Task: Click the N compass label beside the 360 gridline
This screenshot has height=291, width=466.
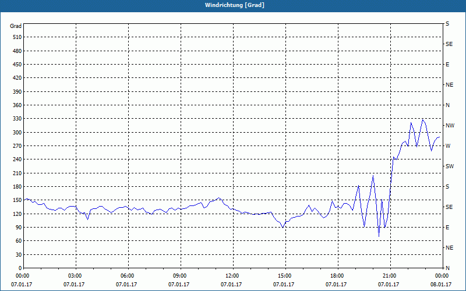Action: (x=447, y=105)
